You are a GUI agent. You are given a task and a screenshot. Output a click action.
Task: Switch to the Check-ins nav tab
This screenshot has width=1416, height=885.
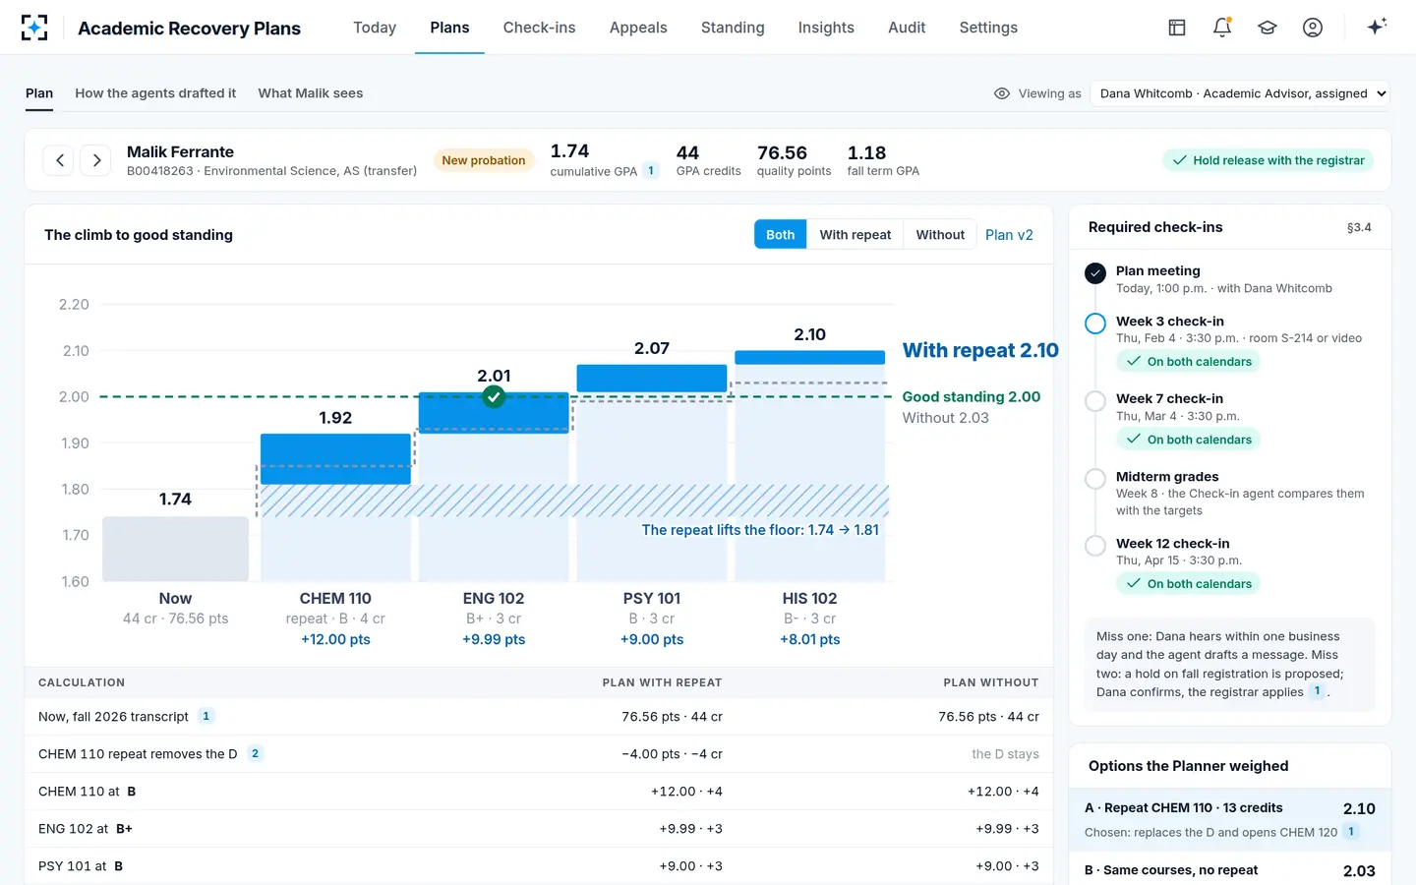[539, 28]
